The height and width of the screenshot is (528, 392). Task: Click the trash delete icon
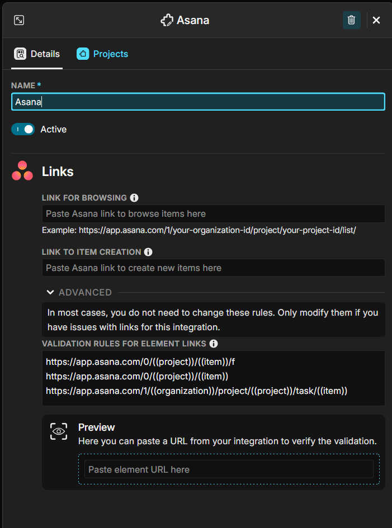coord(351,20)
